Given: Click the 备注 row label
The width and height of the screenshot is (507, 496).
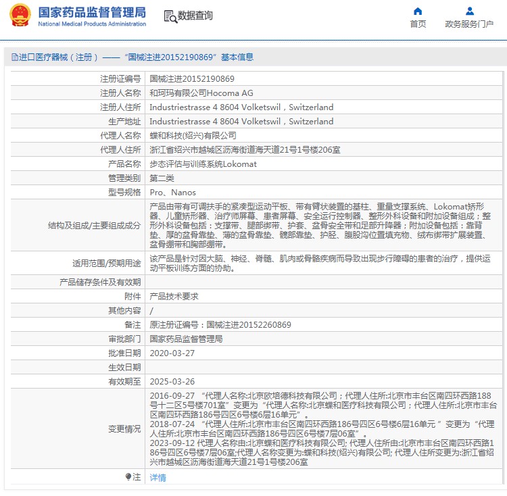Looking at the screenshot, I should [132, 325].
